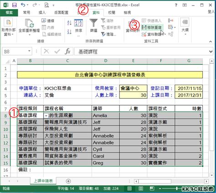Zoom out with the minus button
This screenshot has height=193, width=216.
pyautogui.click(x=160, y=188)
